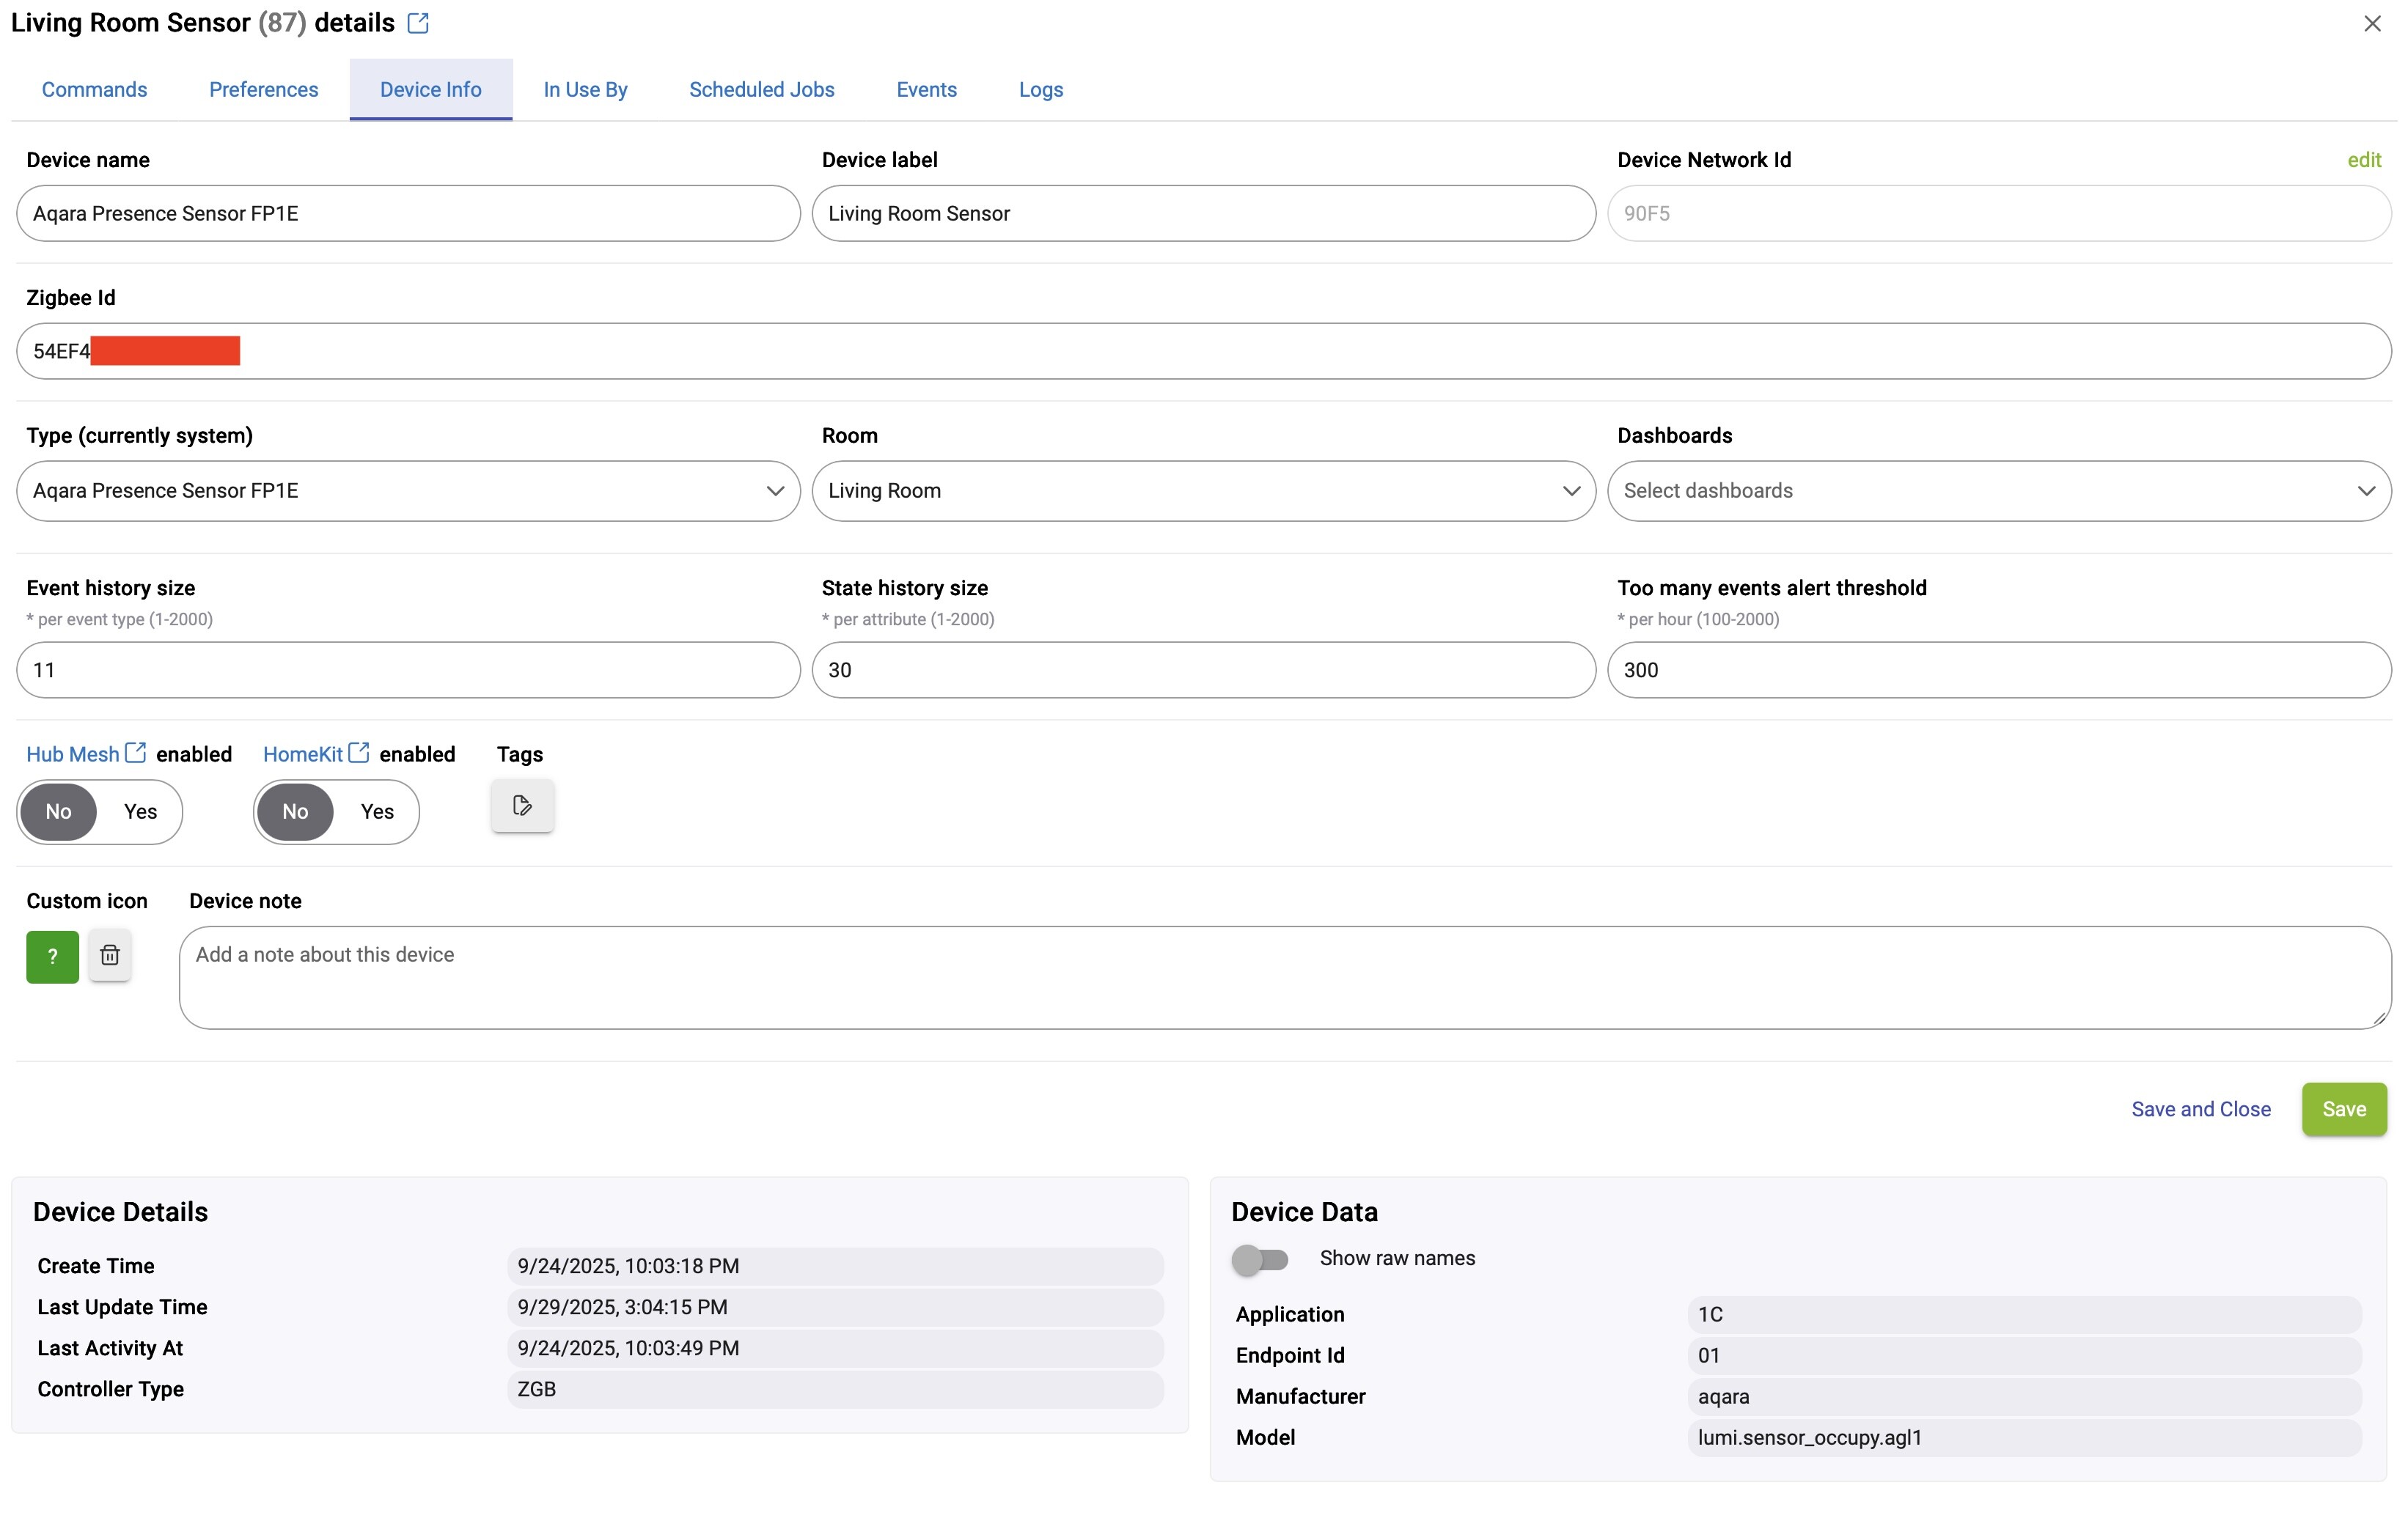Click the green Save button

tap(2343, 1109)
